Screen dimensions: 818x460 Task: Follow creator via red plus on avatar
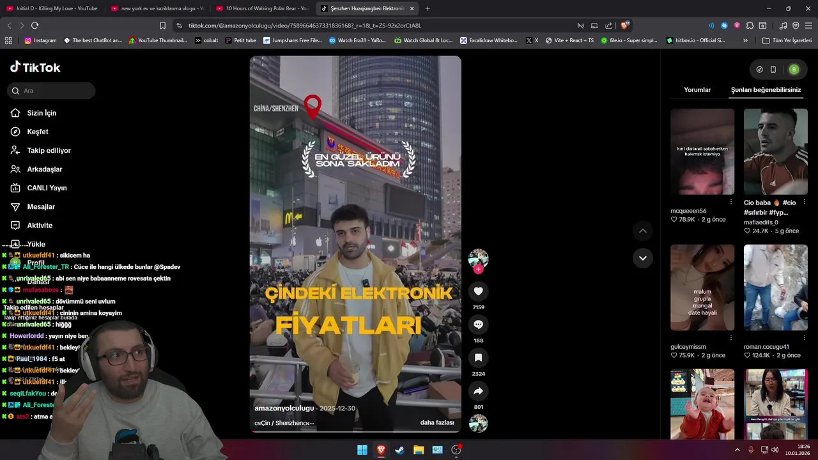pos(478,270)
